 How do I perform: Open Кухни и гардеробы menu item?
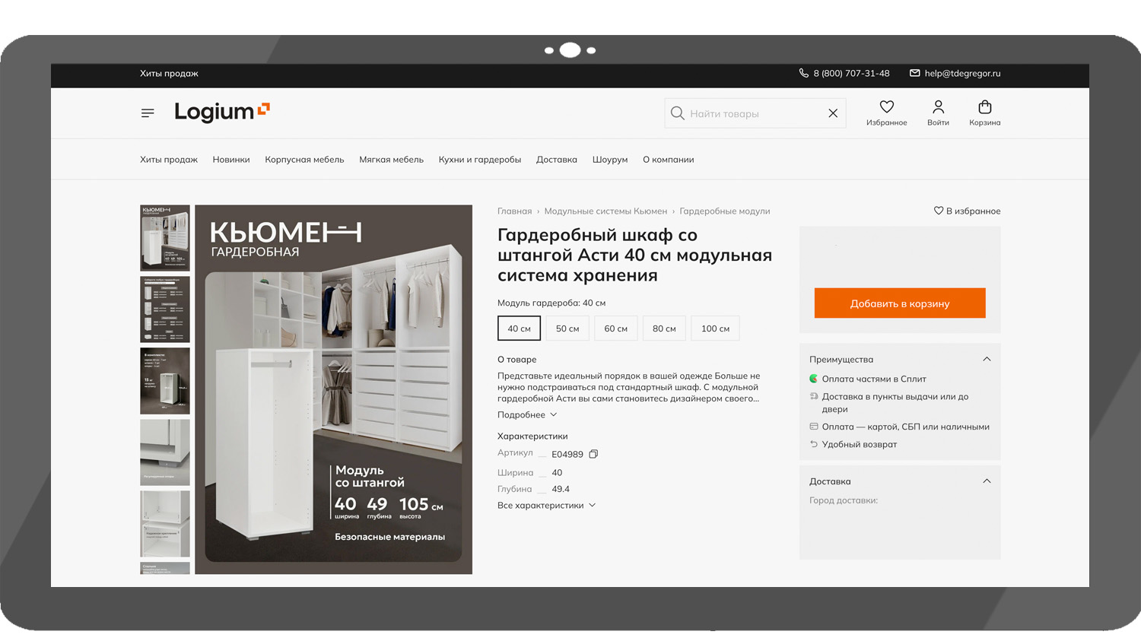click(480, 160)
